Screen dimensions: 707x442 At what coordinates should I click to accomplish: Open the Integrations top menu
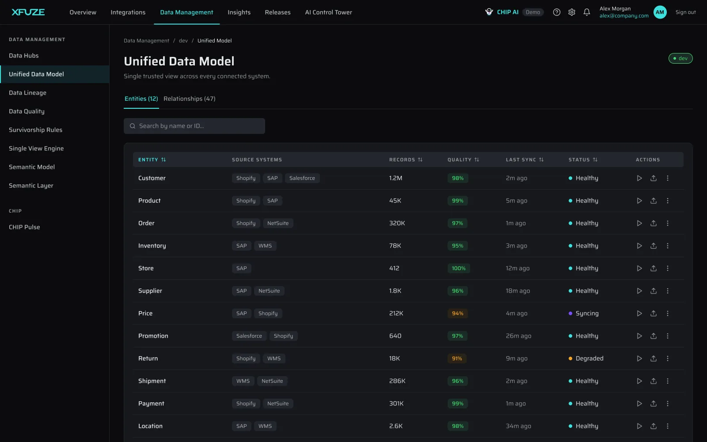(128, 12)
